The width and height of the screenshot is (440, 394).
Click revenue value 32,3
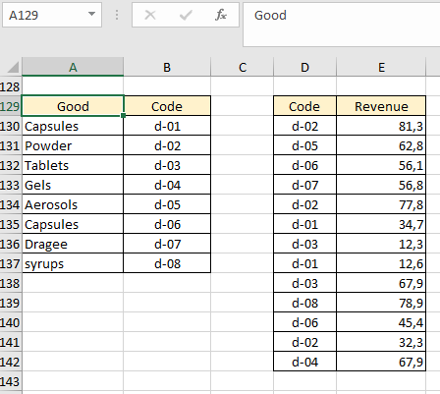pyautogui.click(x=381, y=342)
